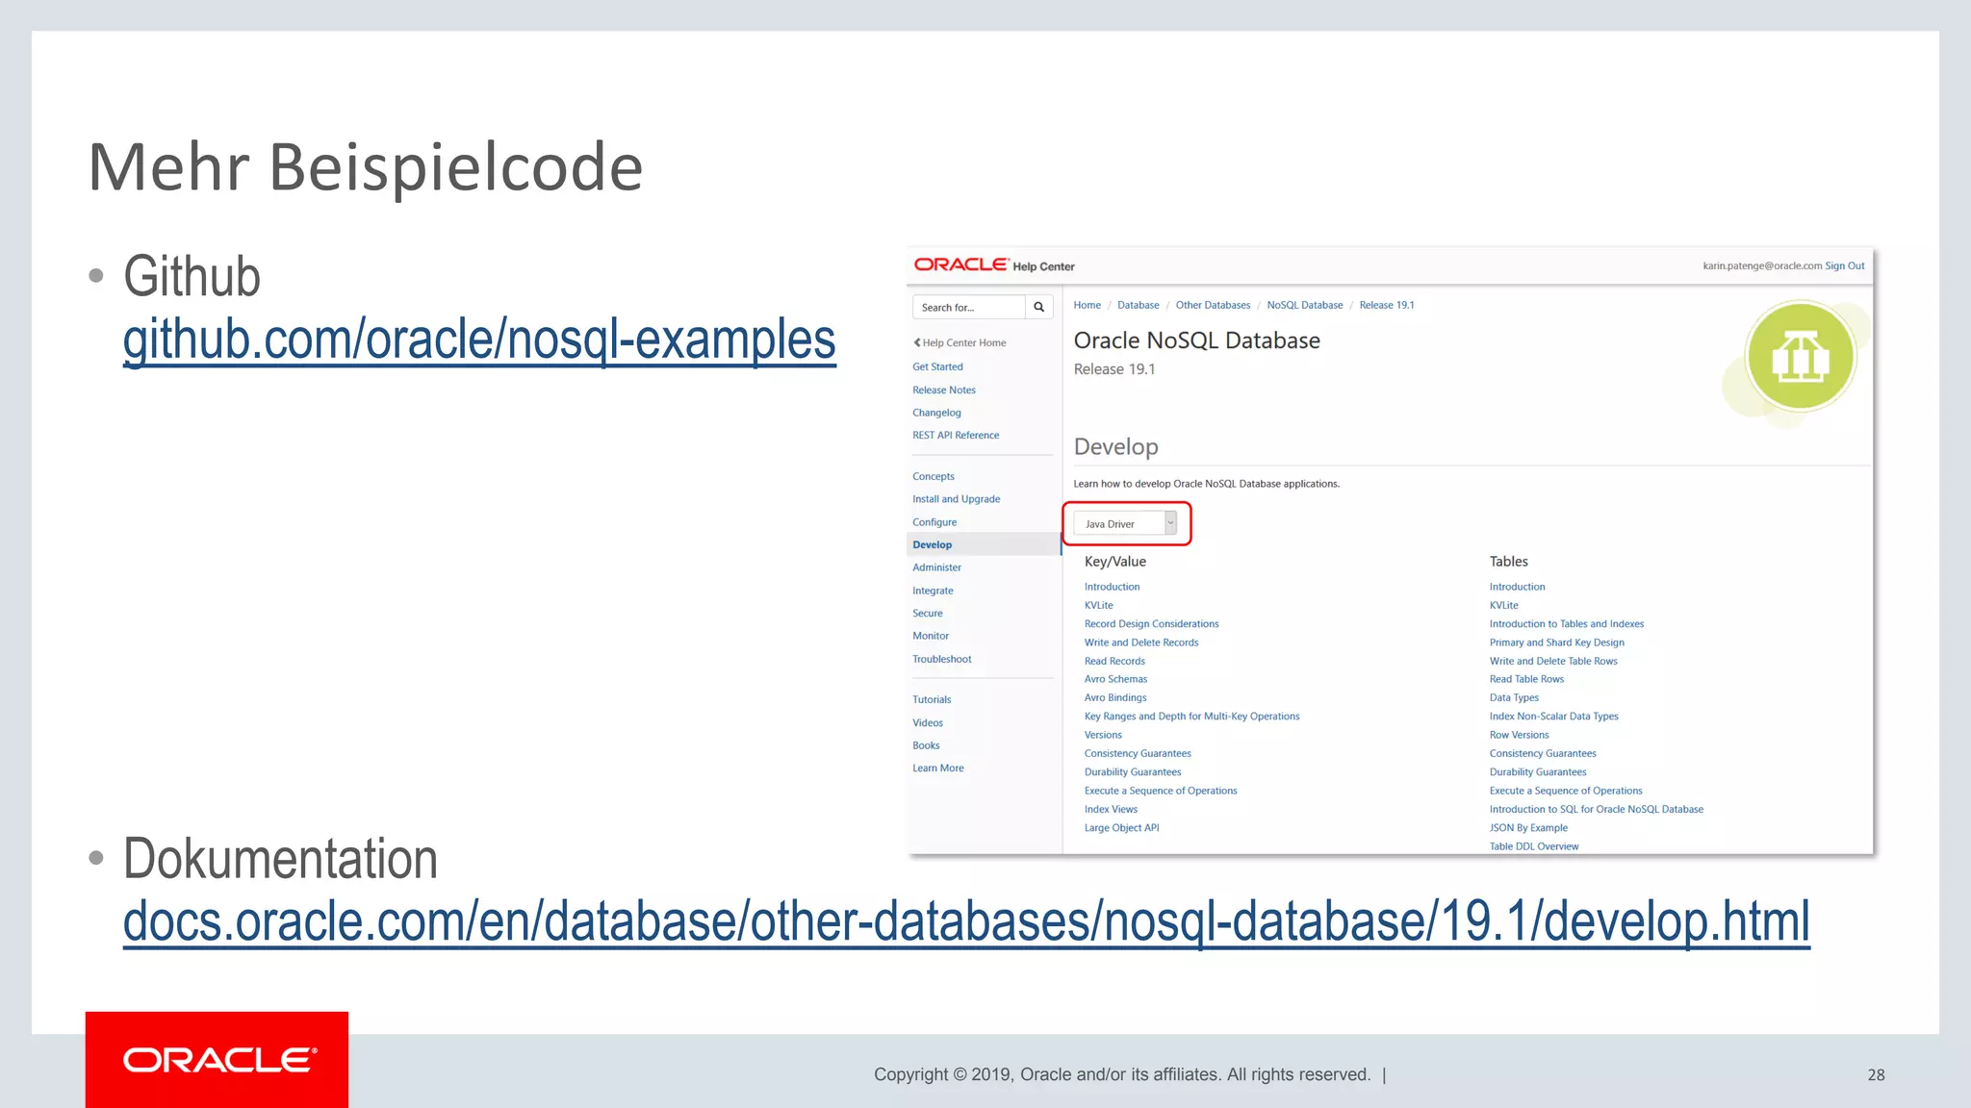This screenshot has width=1971, height=1108.
Task: Open Index Views link
Action: tap(1111, 809)
